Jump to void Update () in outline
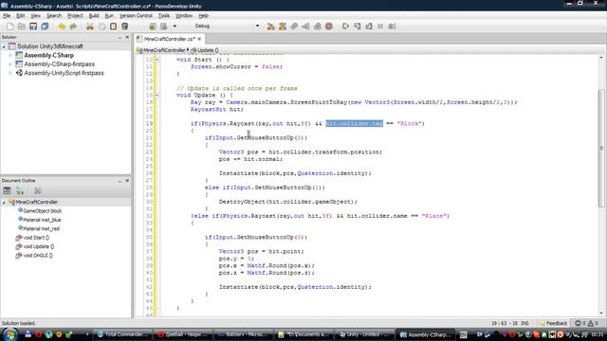This screenshot has width=607, height=341. click(38, 246)
